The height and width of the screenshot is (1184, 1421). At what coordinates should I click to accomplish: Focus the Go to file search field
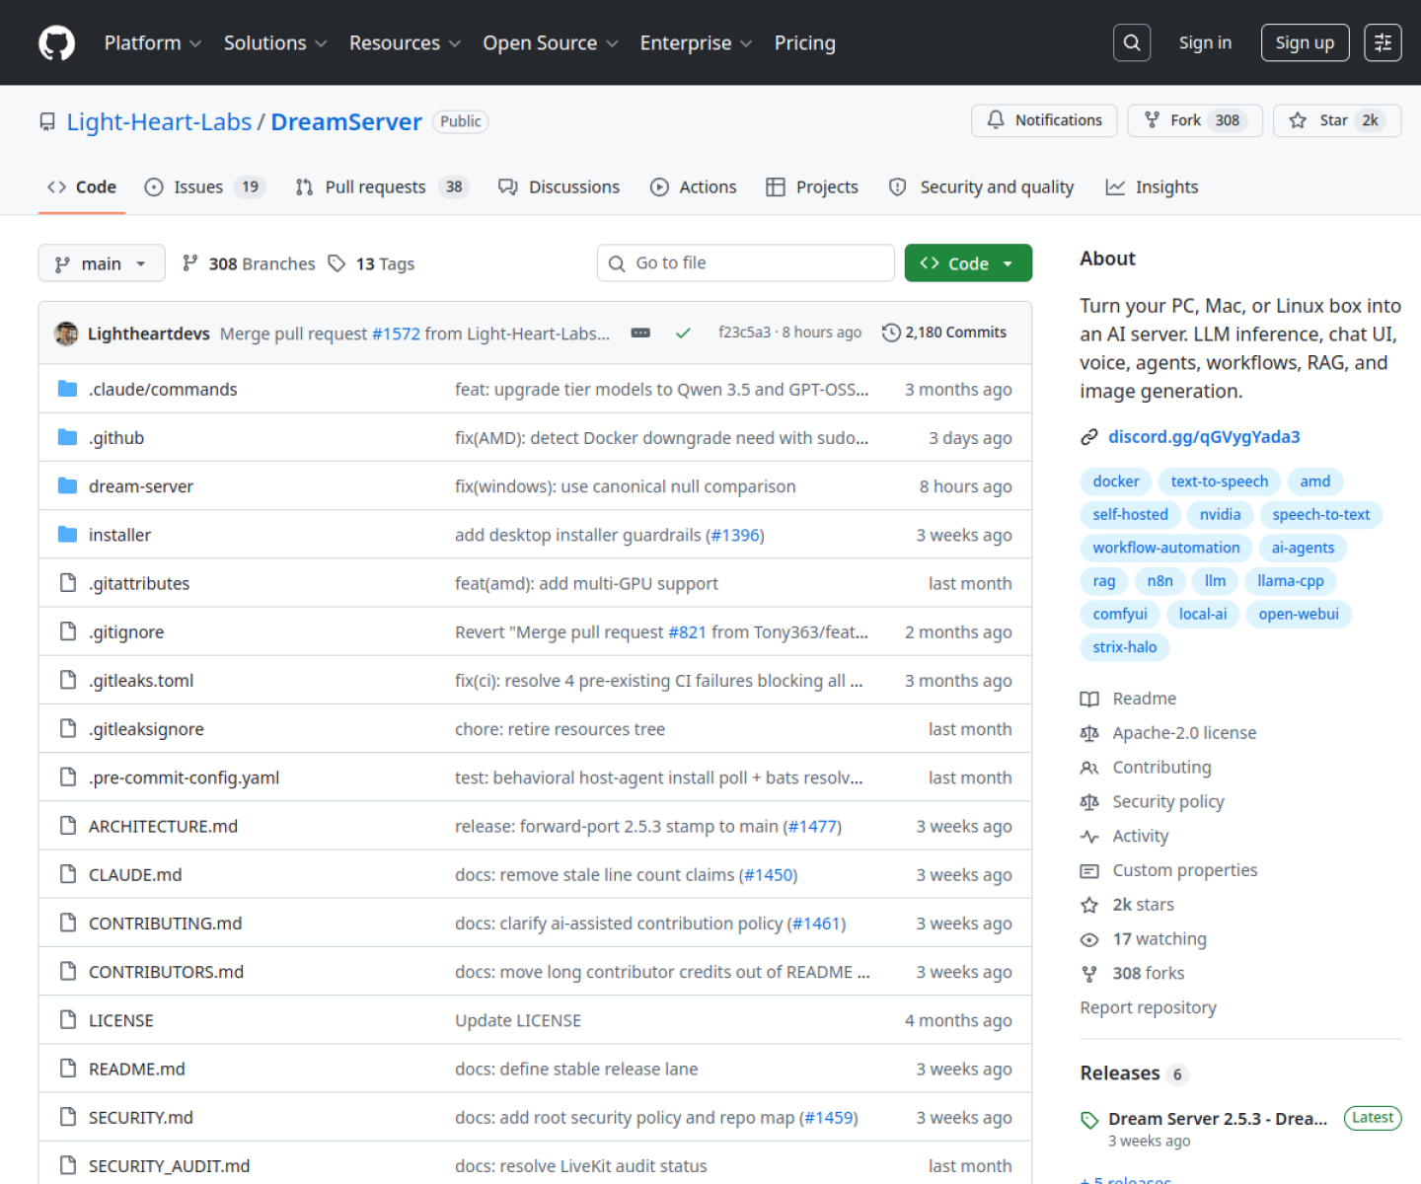[x=746, y=263]
